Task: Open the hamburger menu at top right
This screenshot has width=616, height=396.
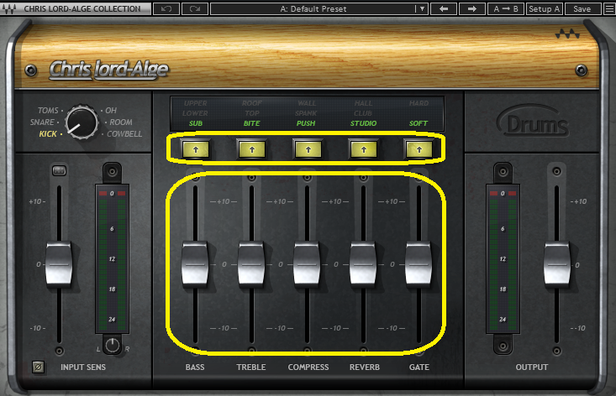Action: 608,8
